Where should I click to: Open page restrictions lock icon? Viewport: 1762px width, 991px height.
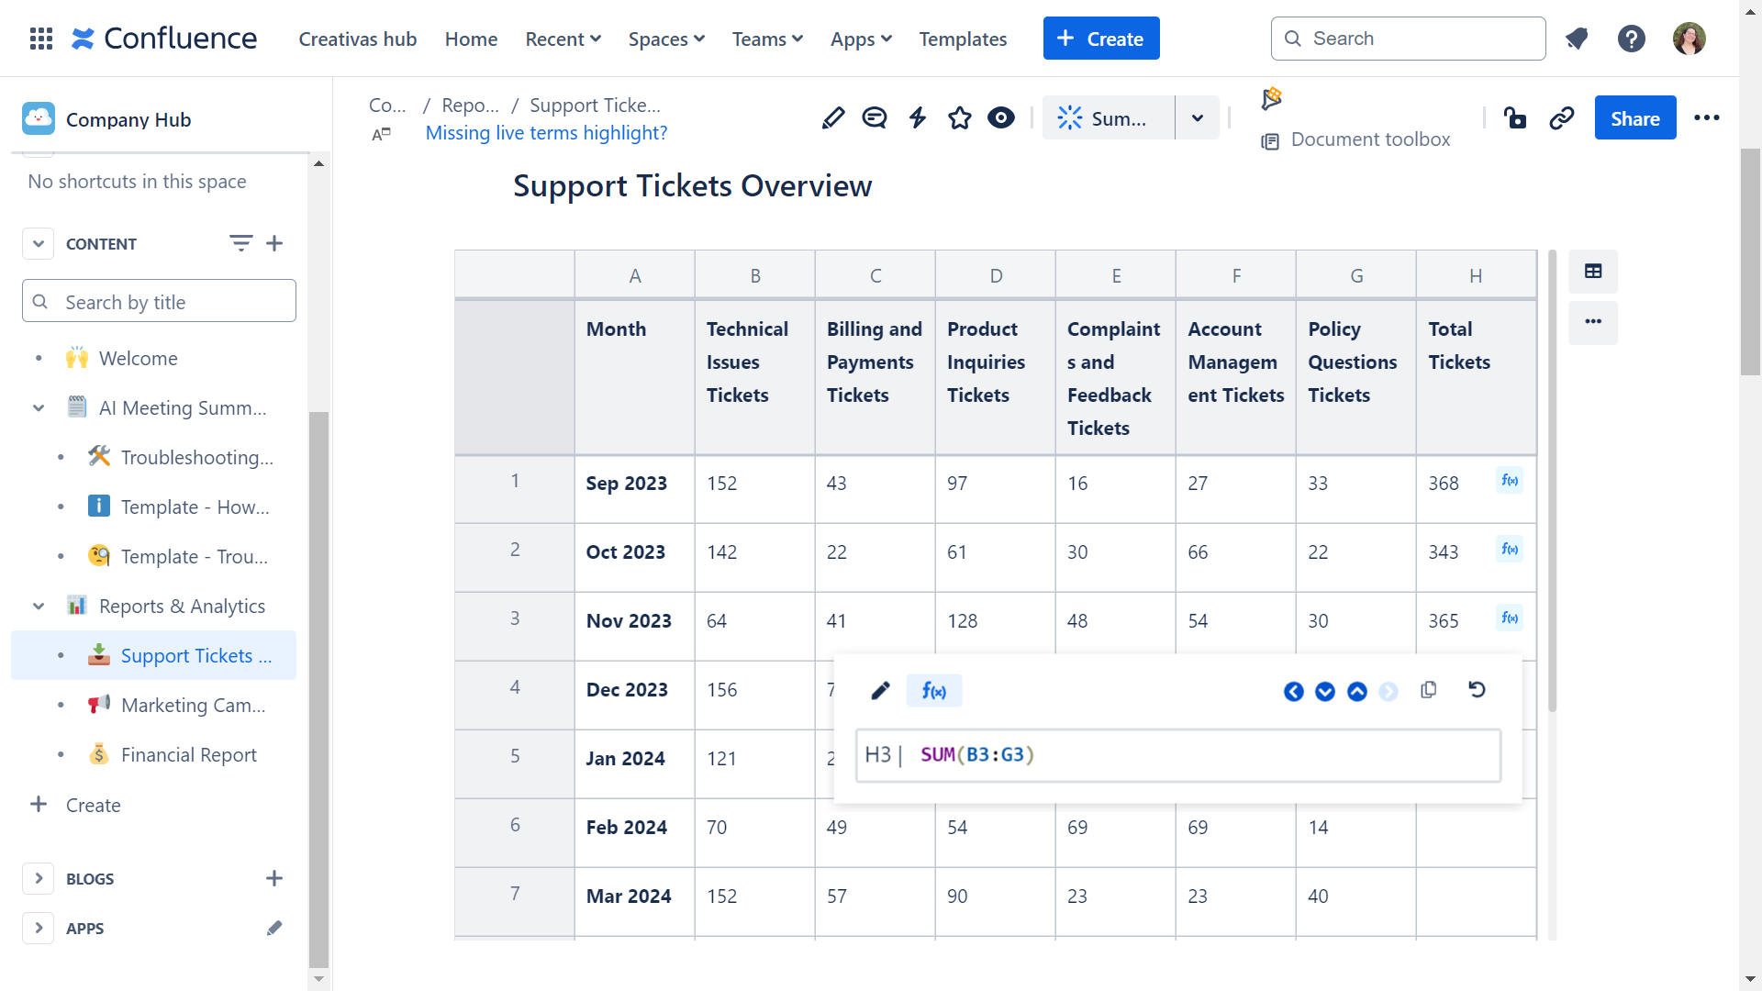pos(1515,118)
